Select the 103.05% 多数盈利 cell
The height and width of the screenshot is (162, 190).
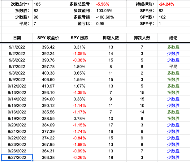point(110,11)
